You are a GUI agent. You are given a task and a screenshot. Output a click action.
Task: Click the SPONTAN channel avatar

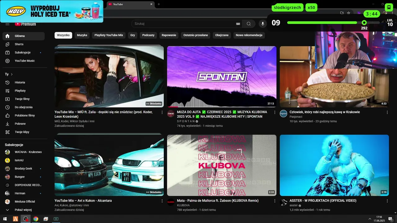[x=171, y=113]
